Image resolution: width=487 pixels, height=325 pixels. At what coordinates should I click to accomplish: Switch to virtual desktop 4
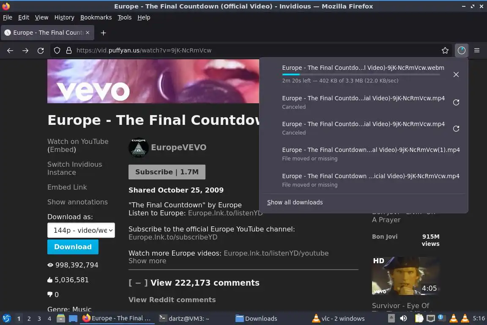49,319
